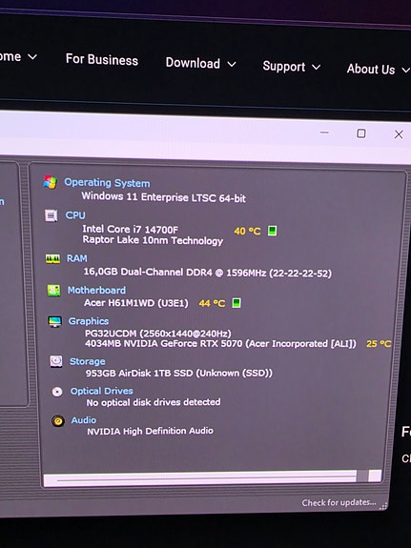This screenshot has width=411, height=548.
Task: Open the About Us menu on website
Action: (378, 70)
